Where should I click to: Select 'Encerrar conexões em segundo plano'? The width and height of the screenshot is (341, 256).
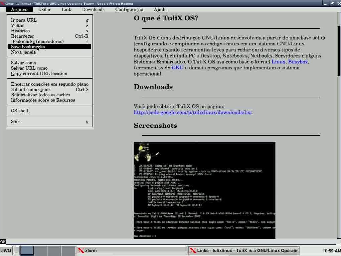coord(49,84)
